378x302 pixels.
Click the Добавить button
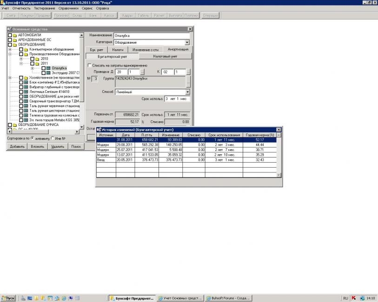(17, 146)
